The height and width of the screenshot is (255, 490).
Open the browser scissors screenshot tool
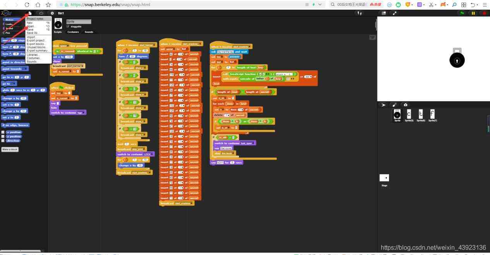tap(431, 5)
